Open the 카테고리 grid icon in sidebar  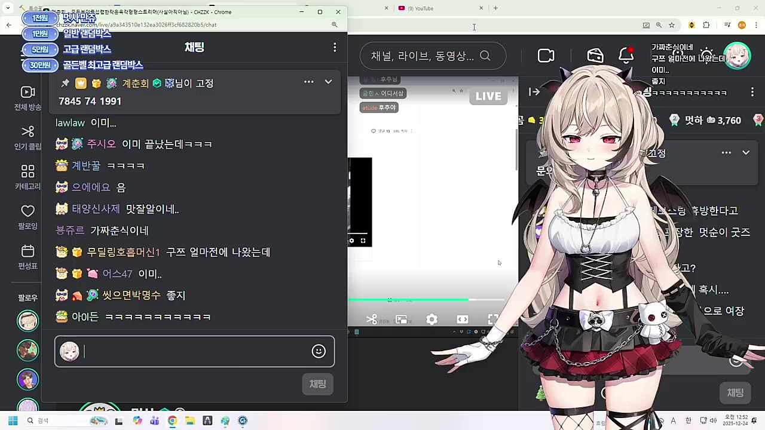(x=27, y=171)
